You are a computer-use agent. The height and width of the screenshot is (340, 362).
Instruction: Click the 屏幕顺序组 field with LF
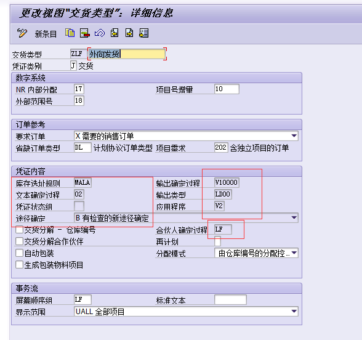click(82, 299)
